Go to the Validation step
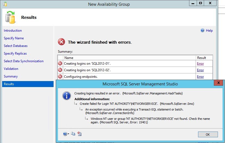 11,69
